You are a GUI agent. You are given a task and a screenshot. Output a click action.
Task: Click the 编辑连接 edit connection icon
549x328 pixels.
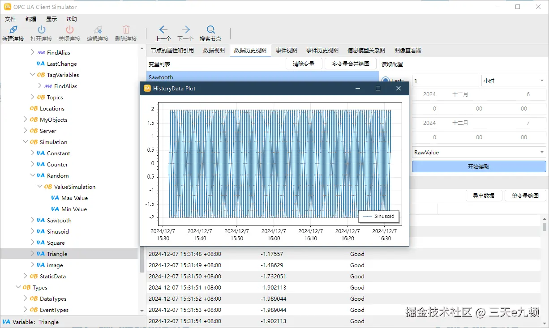point(98,30)
